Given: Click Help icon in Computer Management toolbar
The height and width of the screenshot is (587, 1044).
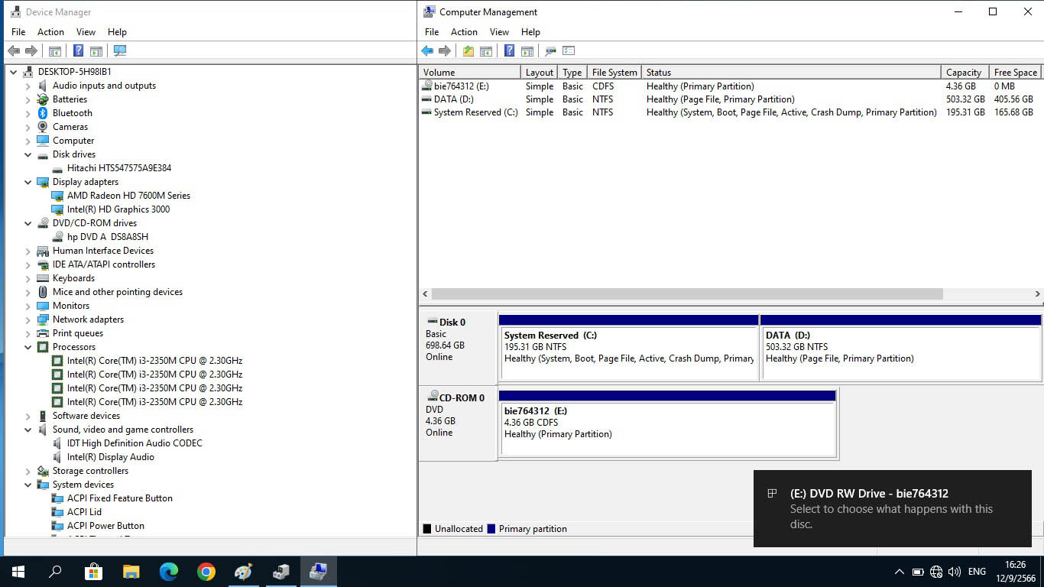Looking at the screenshot, I should pos(509,51).
